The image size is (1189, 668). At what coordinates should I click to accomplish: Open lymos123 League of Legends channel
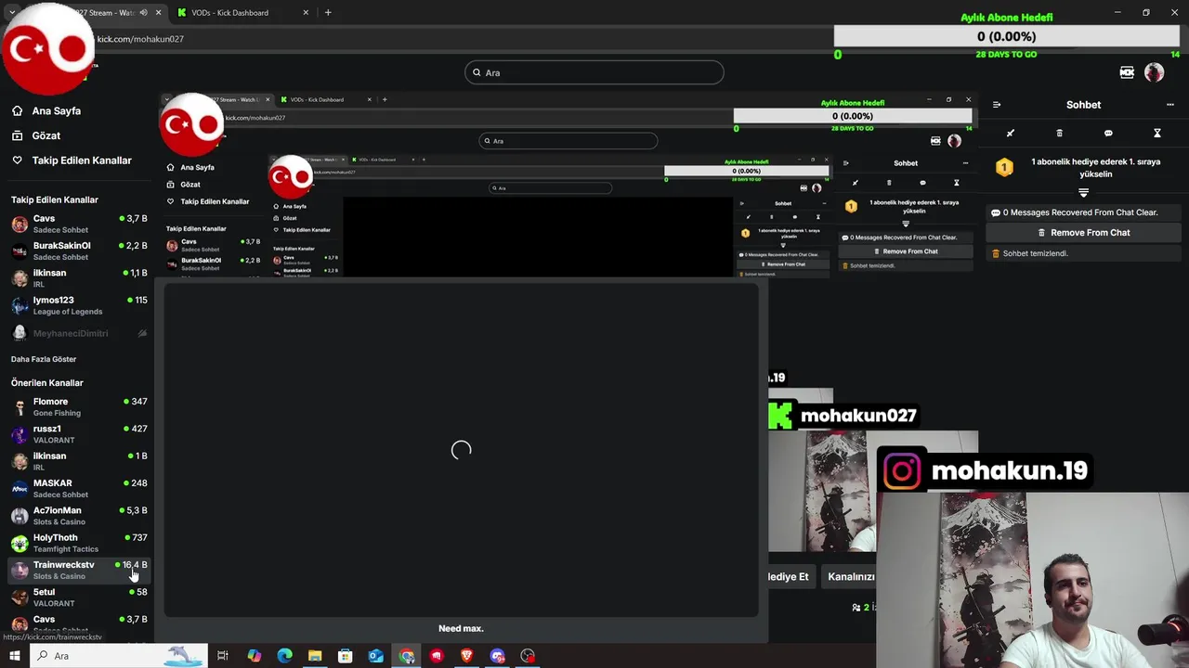pos(79,305)
